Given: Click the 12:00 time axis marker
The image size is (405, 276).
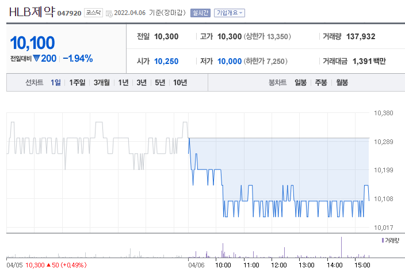Looking at the screenshot, I should 279,265.
